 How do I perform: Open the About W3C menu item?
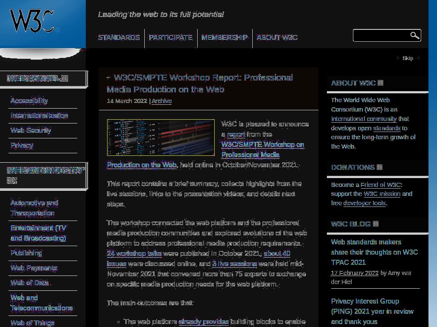(277, 37)
